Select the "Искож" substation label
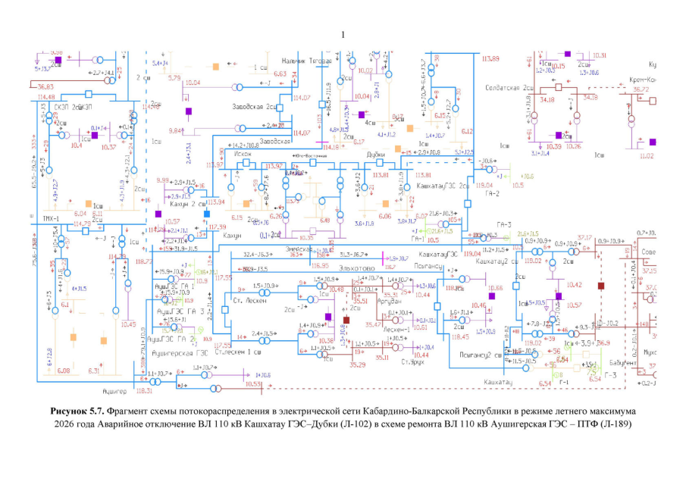Viewport: 686px width, 485px height. click(x=243, y=154)
